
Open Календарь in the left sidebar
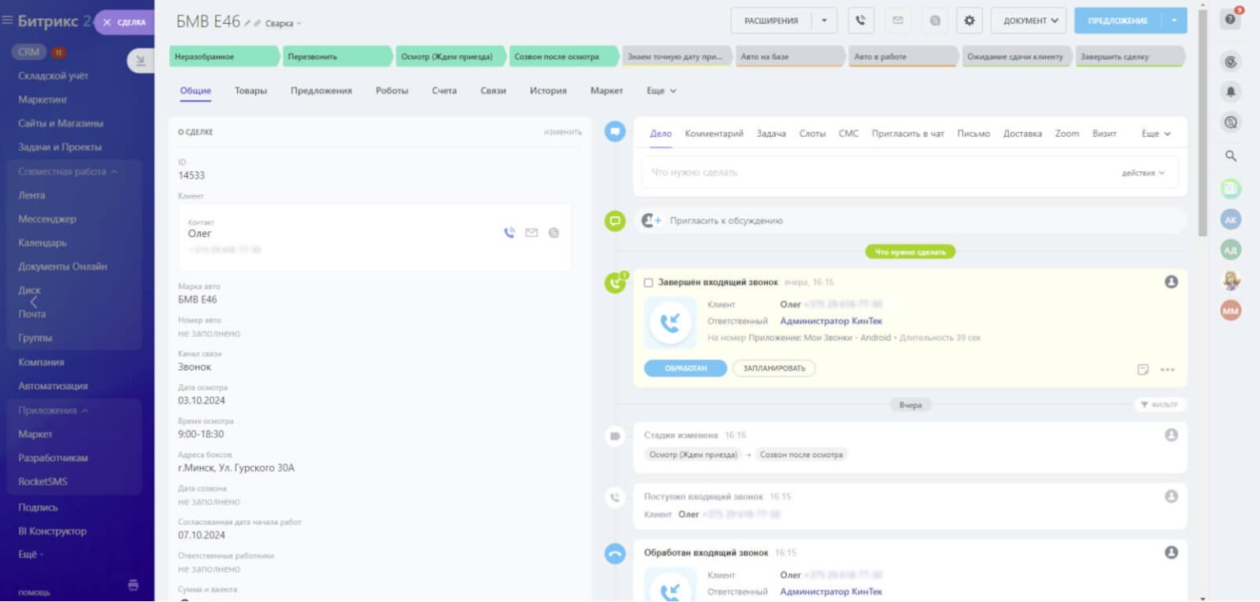pyautogui.click(x=43, y=243)
